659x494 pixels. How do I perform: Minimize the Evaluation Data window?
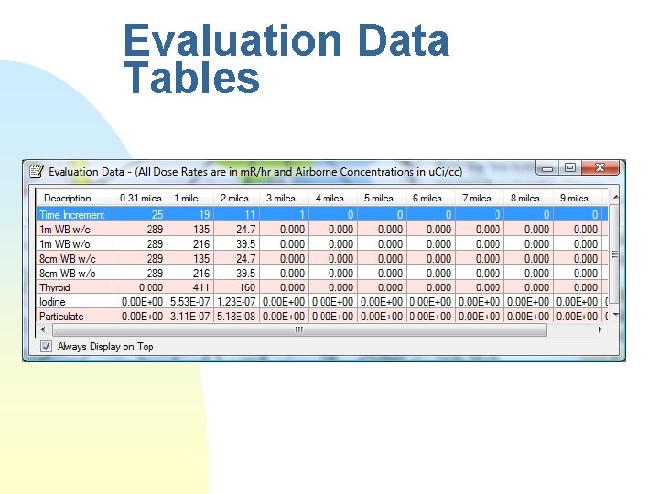tap(546, 168)
